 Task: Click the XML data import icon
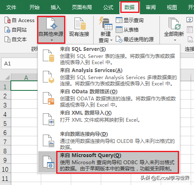click(x=48, y=120)
